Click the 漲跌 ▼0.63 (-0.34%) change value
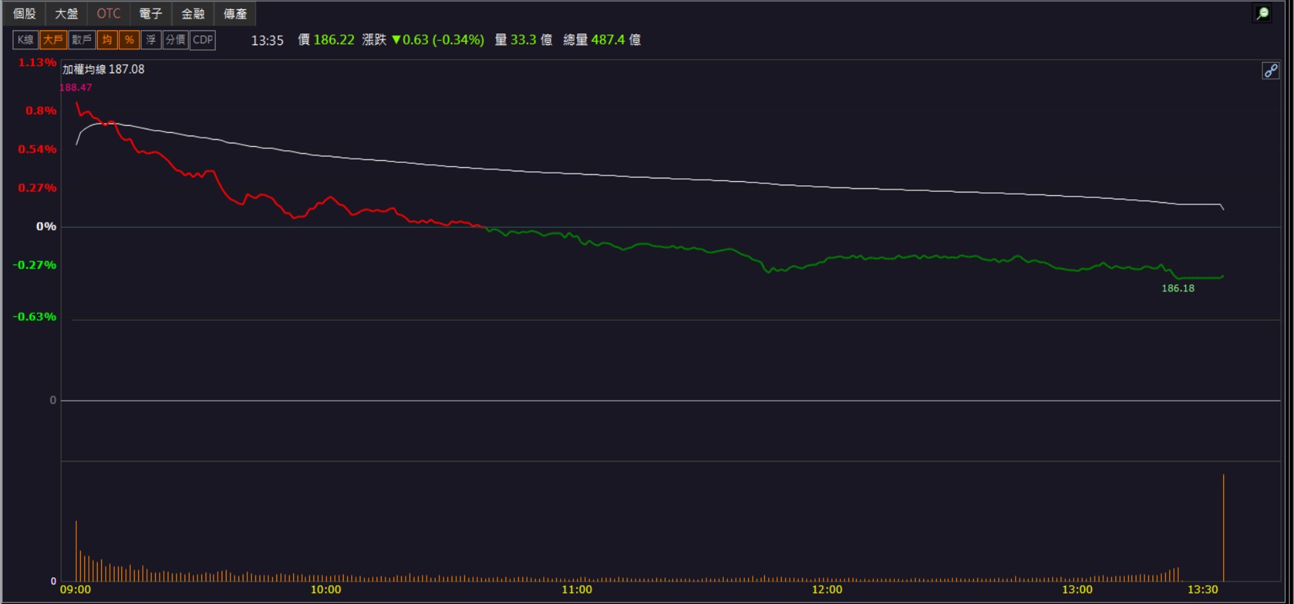This screenshot has width=1294, height=604. [423, 40]
